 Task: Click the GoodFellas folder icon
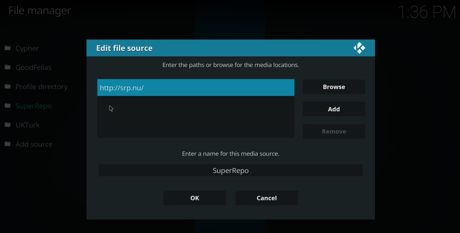(8, 67)
